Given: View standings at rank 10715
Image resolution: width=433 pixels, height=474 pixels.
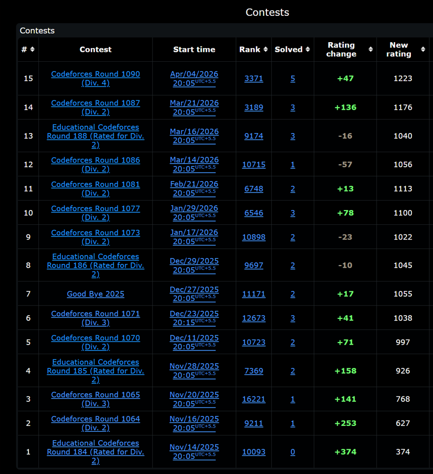Looking at the screenshot, I should (254, 165).
